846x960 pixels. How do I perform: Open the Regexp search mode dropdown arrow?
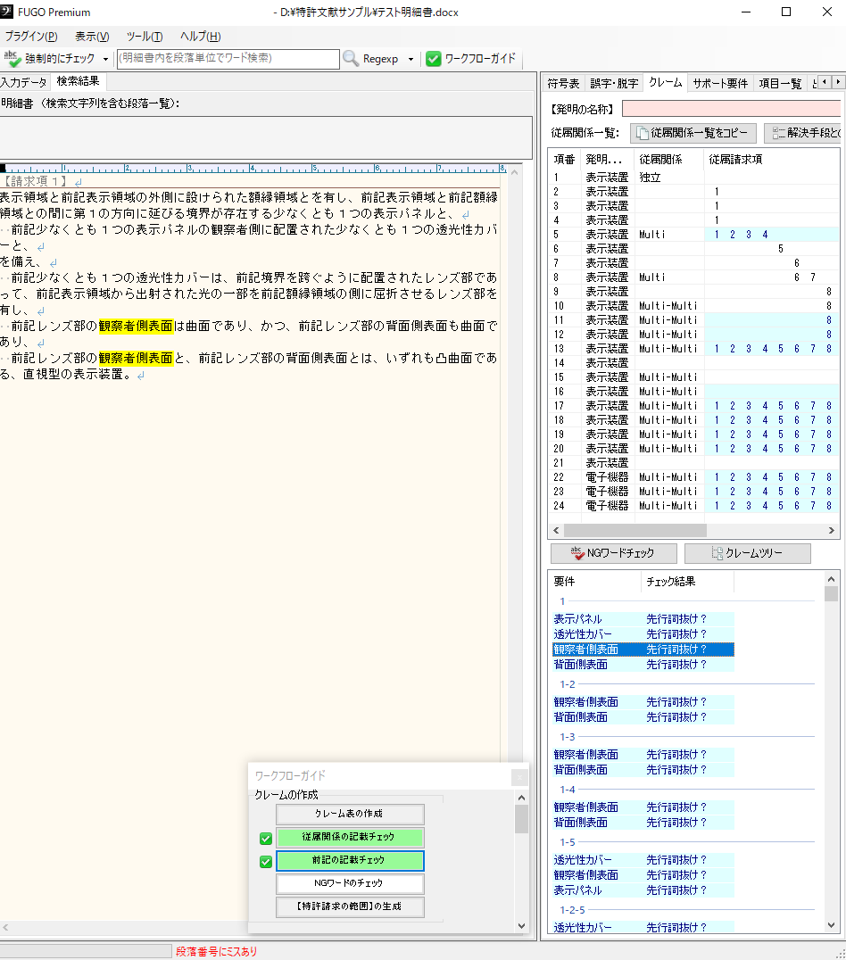[x=411, y=59]
